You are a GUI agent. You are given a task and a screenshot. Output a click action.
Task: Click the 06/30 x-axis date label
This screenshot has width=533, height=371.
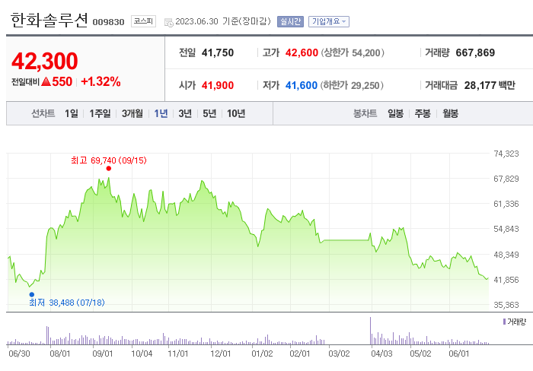click(19, 354)
